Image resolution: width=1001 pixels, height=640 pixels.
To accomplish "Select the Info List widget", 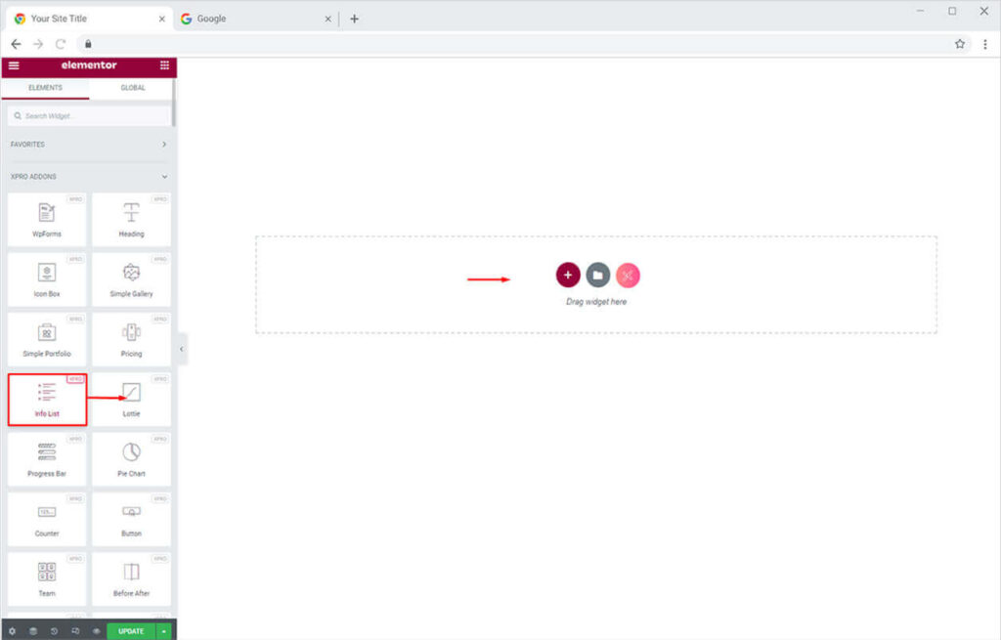I will click(x=47, y=400).
